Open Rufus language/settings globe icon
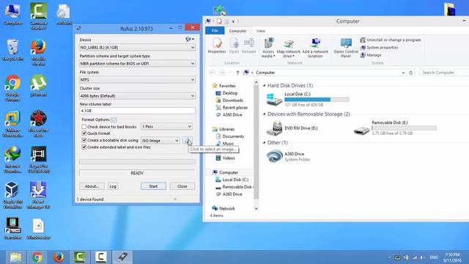Screen dimensions: 469x264 coord(190,39)
